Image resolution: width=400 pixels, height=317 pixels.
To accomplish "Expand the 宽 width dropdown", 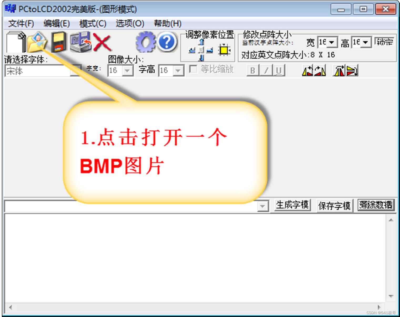I will click(332, 42).
